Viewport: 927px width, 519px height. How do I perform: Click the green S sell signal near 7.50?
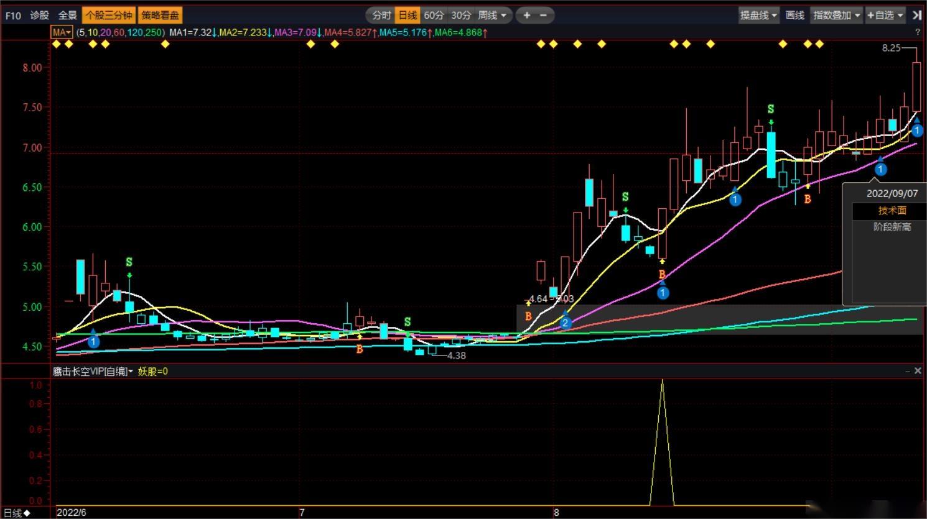tap(771, 109)
